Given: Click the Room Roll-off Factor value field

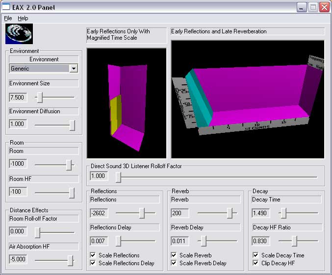Looking at the screenshot, I should (18, 231).
